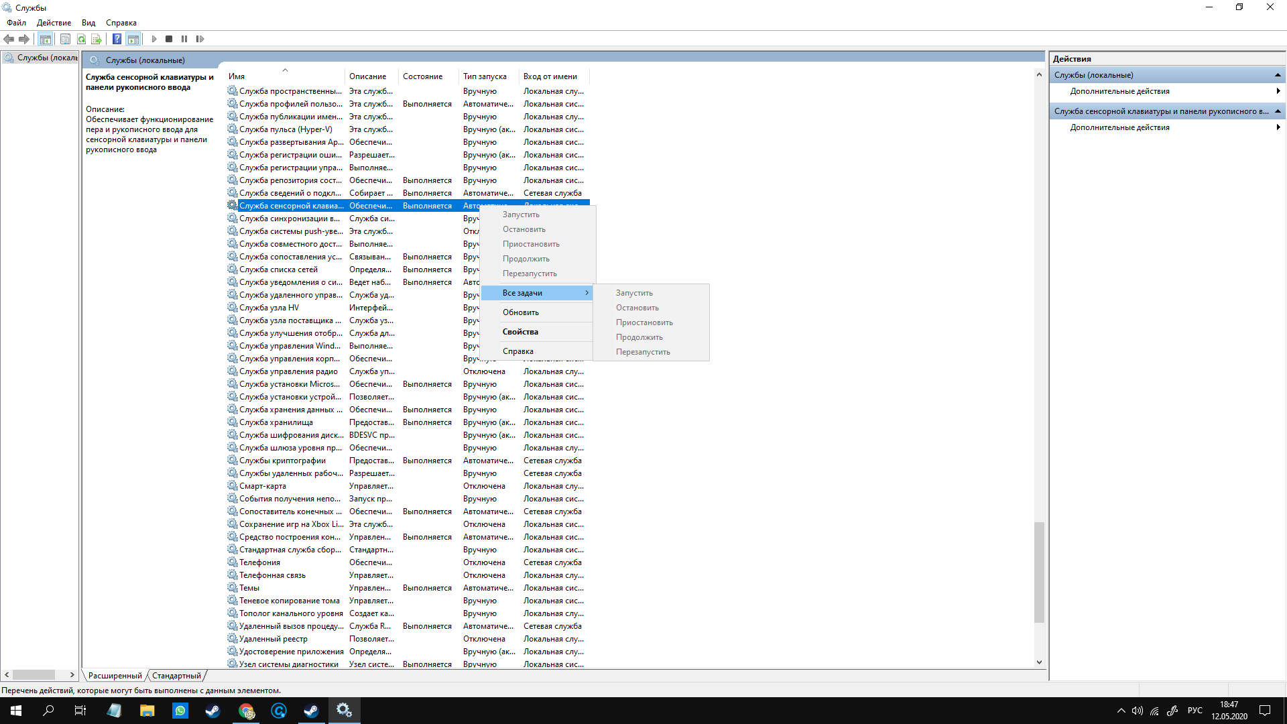The height and width of the screenshot is (724, 1287).
Task: Click the vertical scrollbar thumb of services list
Action: pyautogui.click(x=1039, y=572)
